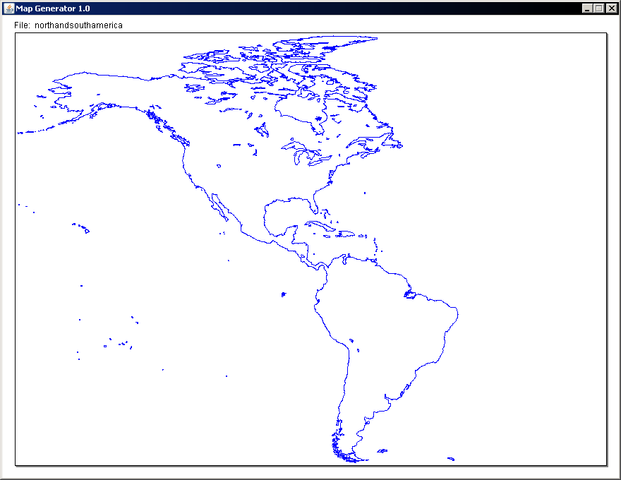The image size is (621, 480).
Task: Click the 'File: northandsouthamerica' label
Action: click(x=68, y=25)
